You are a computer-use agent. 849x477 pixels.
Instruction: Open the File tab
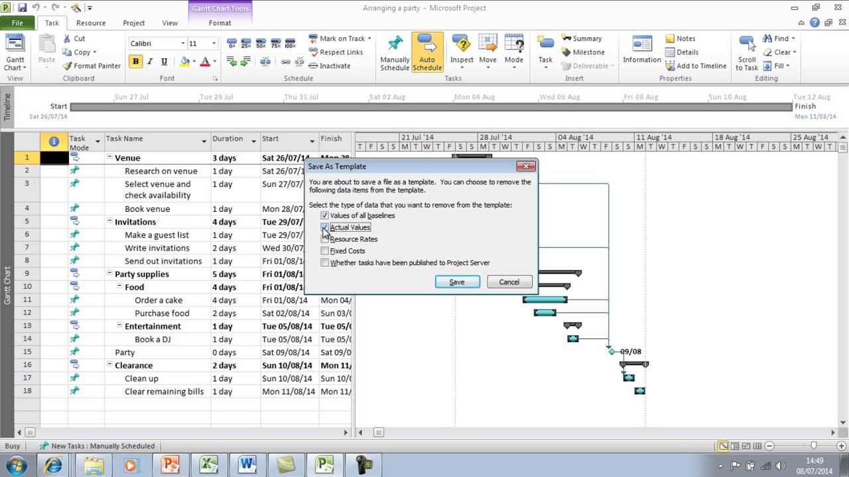[x=17, y=23]
